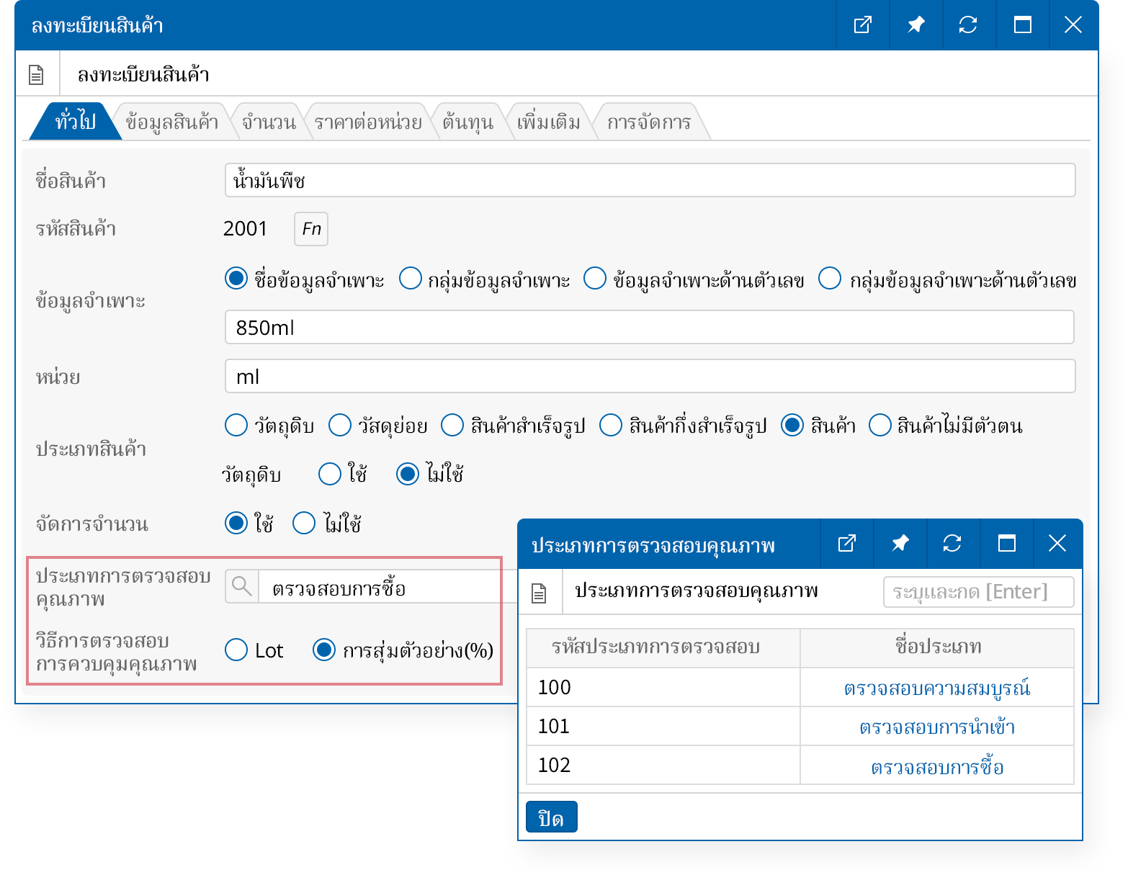Click the ปิด button in popup
Viewport: 1128px width, 875px height.
click(551, 817)
